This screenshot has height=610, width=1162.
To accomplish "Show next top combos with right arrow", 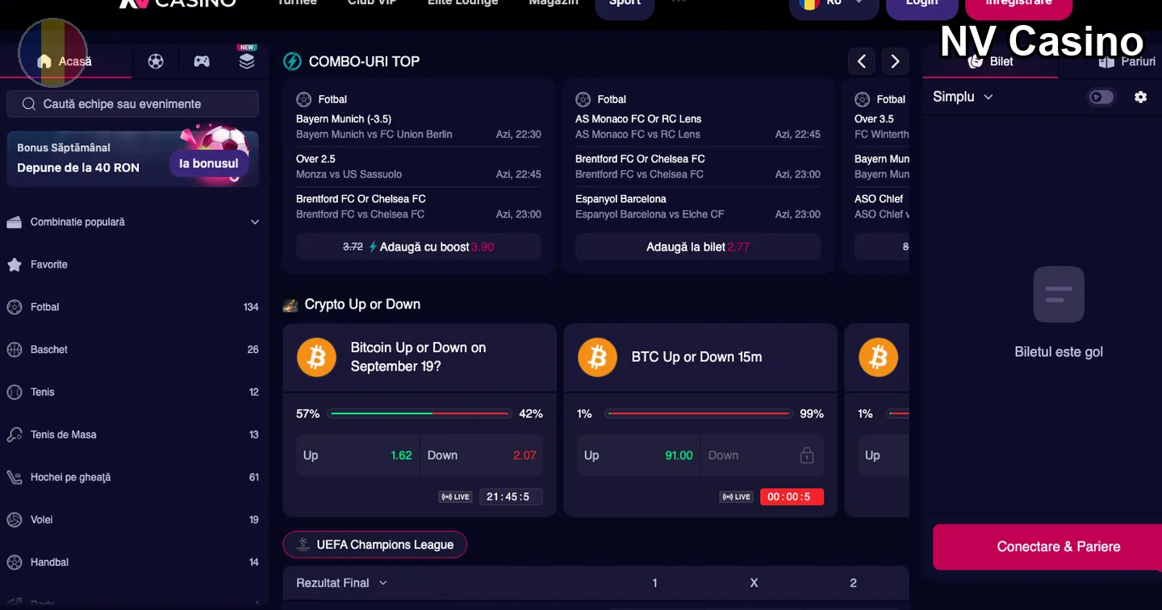I will click(895, 61).
